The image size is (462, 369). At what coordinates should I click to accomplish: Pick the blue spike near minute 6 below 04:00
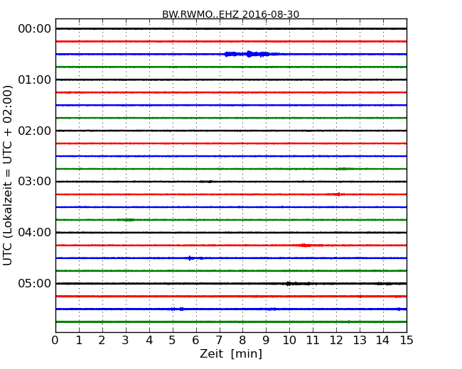190,258
